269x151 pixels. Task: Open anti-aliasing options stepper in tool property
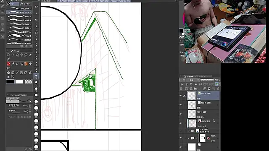pos(30,117)
